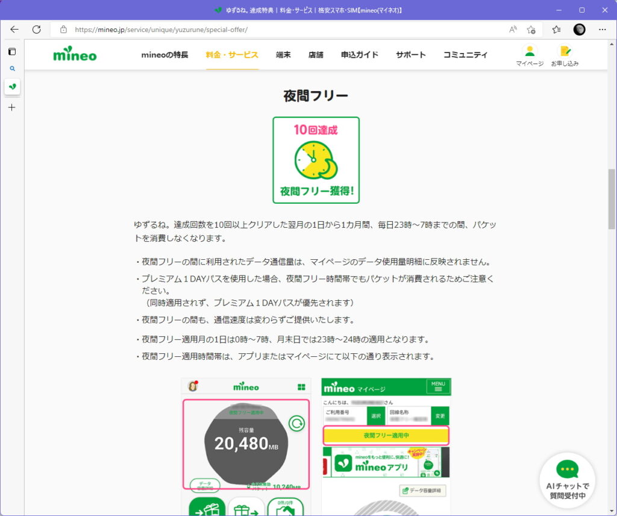Click the green grid icon in app screenshot
The image size is (617, 516).
pos(301,387)
